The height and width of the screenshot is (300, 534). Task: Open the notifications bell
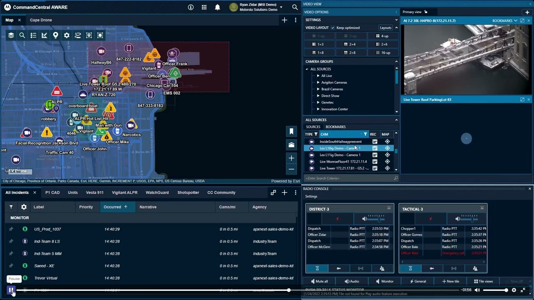[217, 7]
